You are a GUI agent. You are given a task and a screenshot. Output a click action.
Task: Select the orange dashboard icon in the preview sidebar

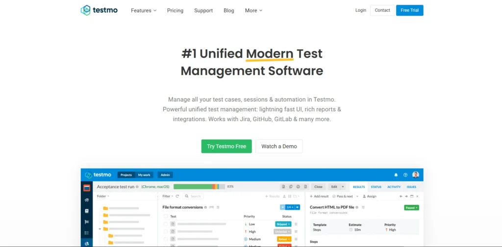pyautogui.click(x=86, y=188)
